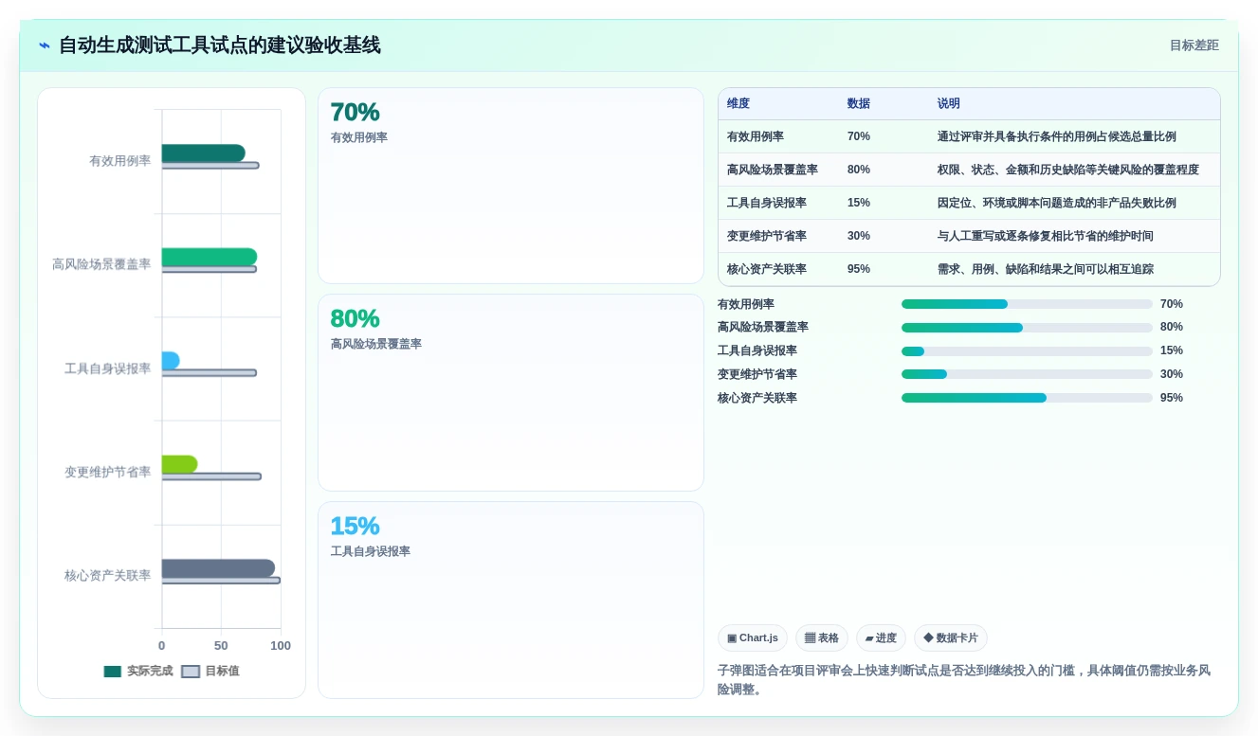Toggle the 目标值 legend swatch
The height and width of the screenshot is (736, 1258).
click(x=191, y=672)
